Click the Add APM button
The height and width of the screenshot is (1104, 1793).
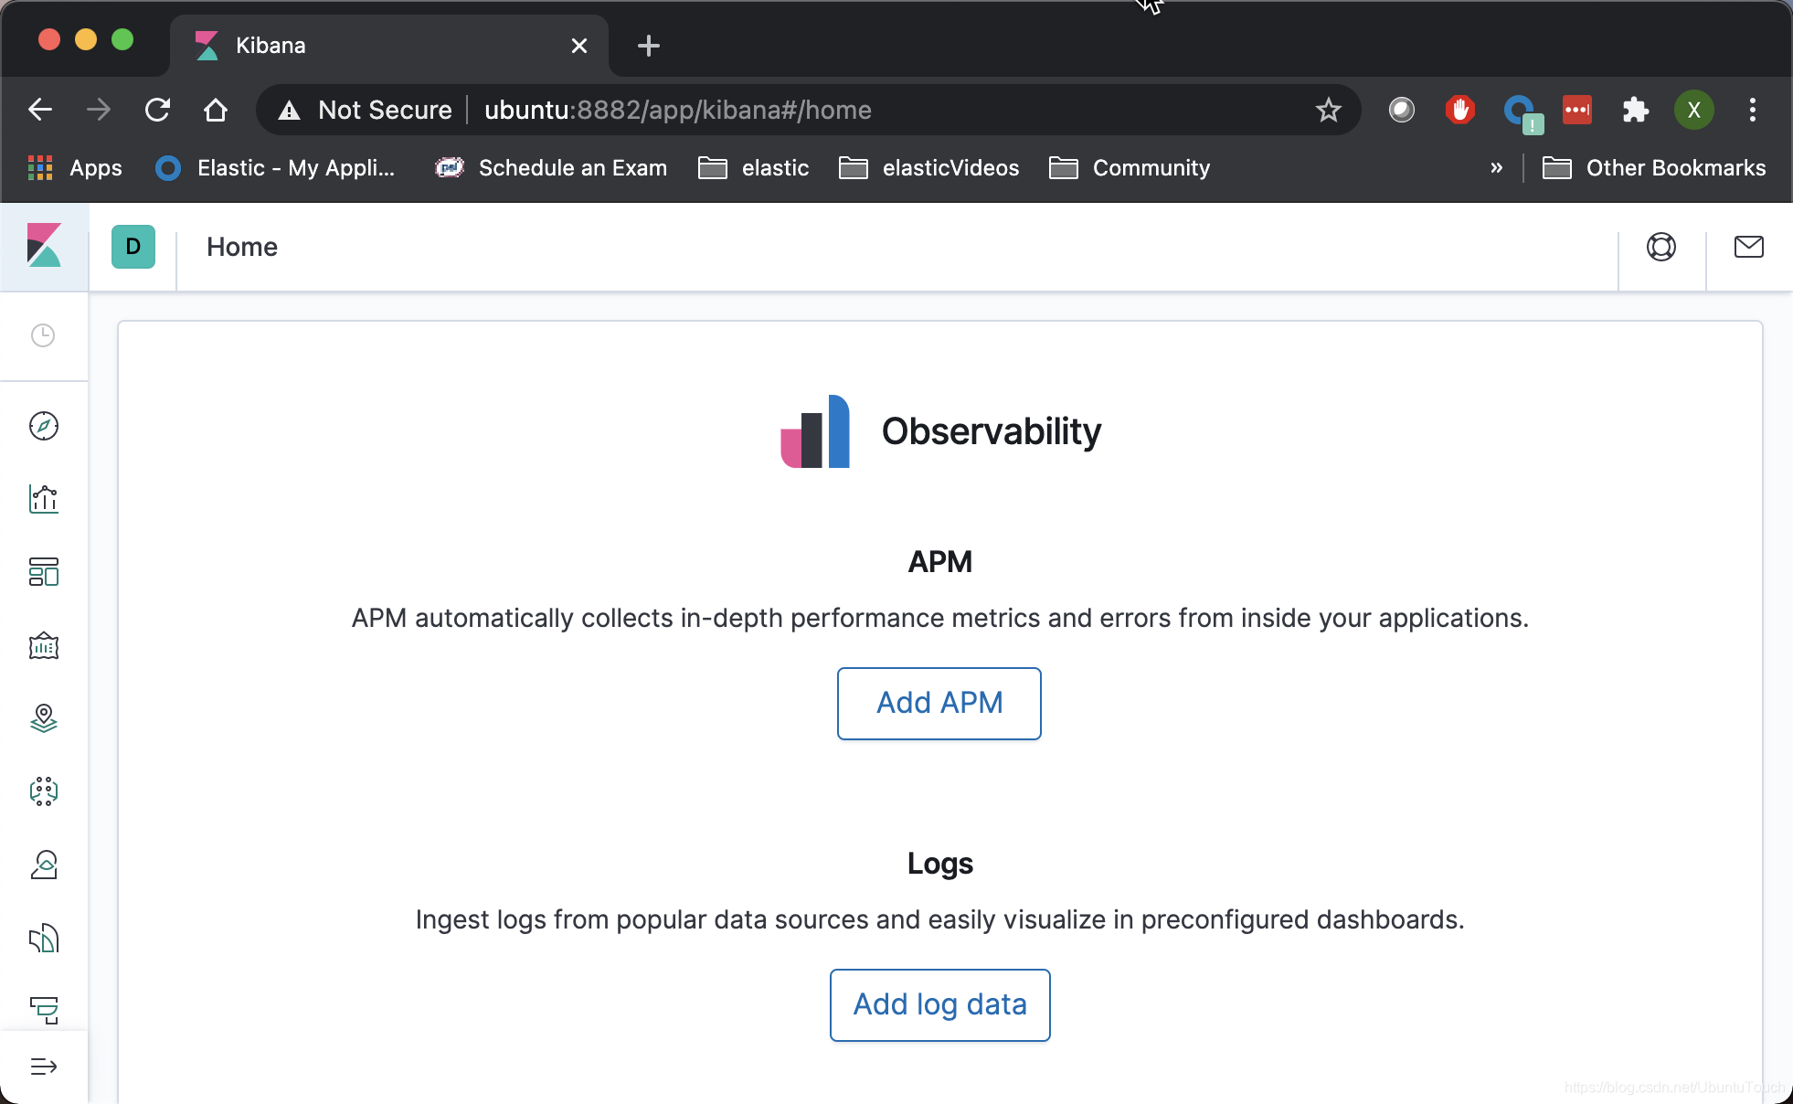point(939,703)
